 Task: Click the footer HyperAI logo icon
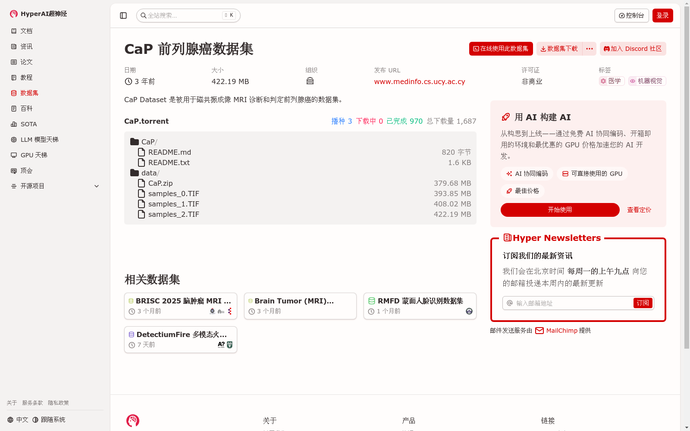pyautogui.click(x=133, y=421)
